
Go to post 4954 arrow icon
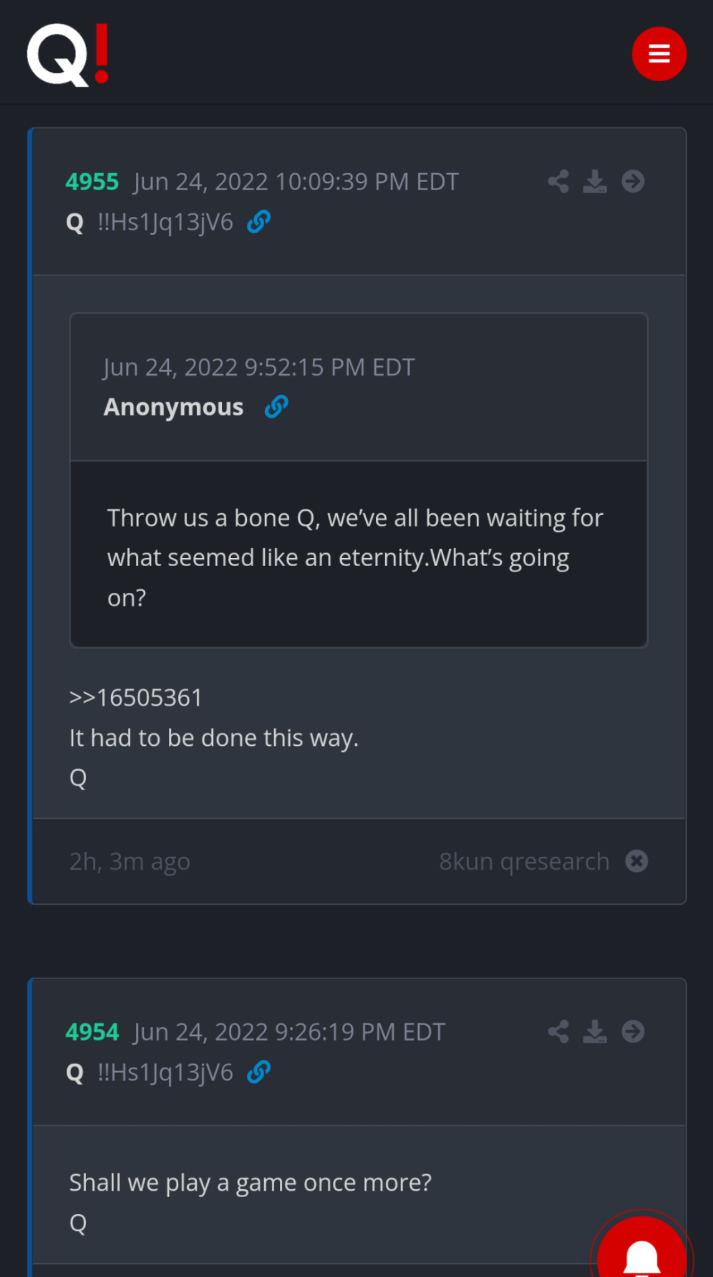[633, 1031]
